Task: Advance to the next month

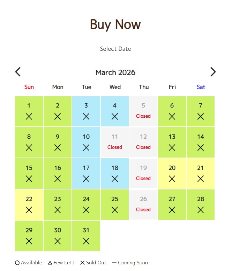Action: point(213,72)
